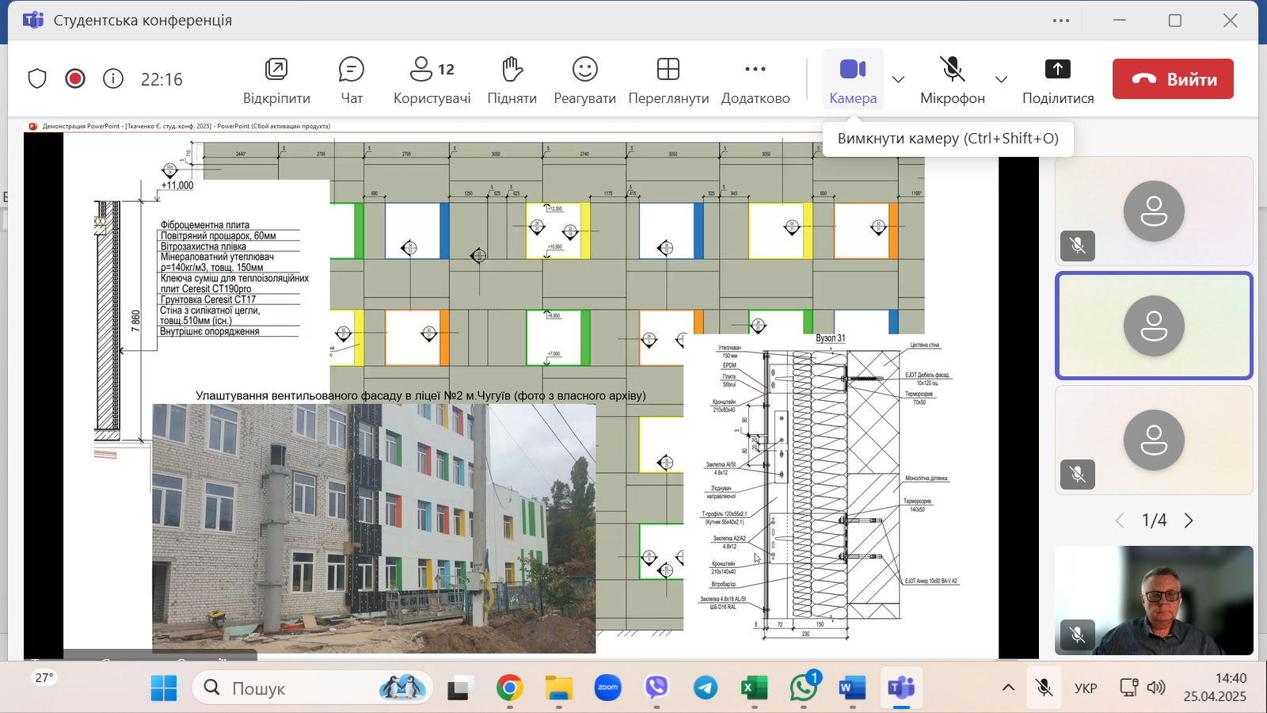Open clock showing 14:40 25.04.2025

(x=1215, y=688)
